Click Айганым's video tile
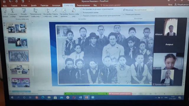189x106 pixels. pos(171,27)
